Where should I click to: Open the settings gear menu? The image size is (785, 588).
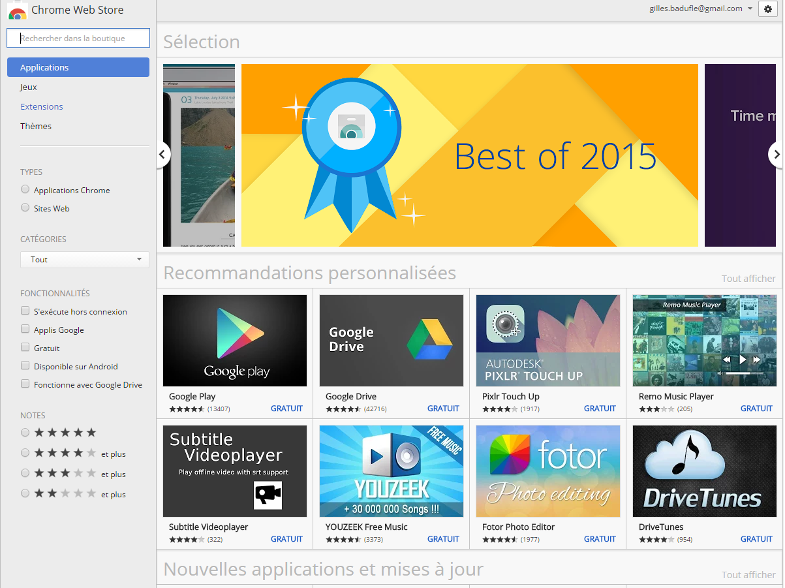[768, 9]
